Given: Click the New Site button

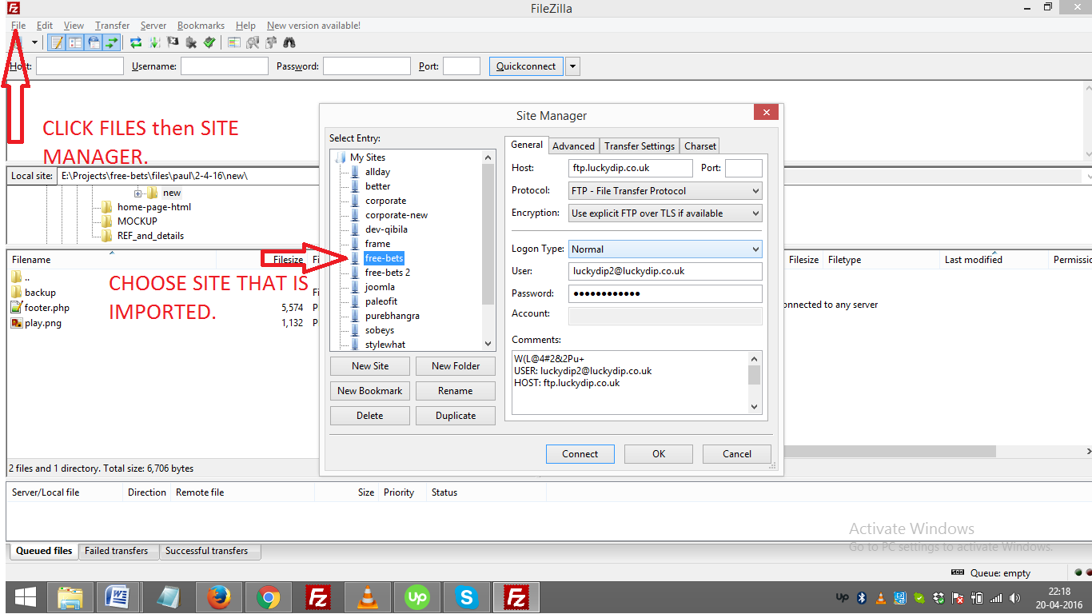Looking at the screenshot, I should tap(370, 366).
